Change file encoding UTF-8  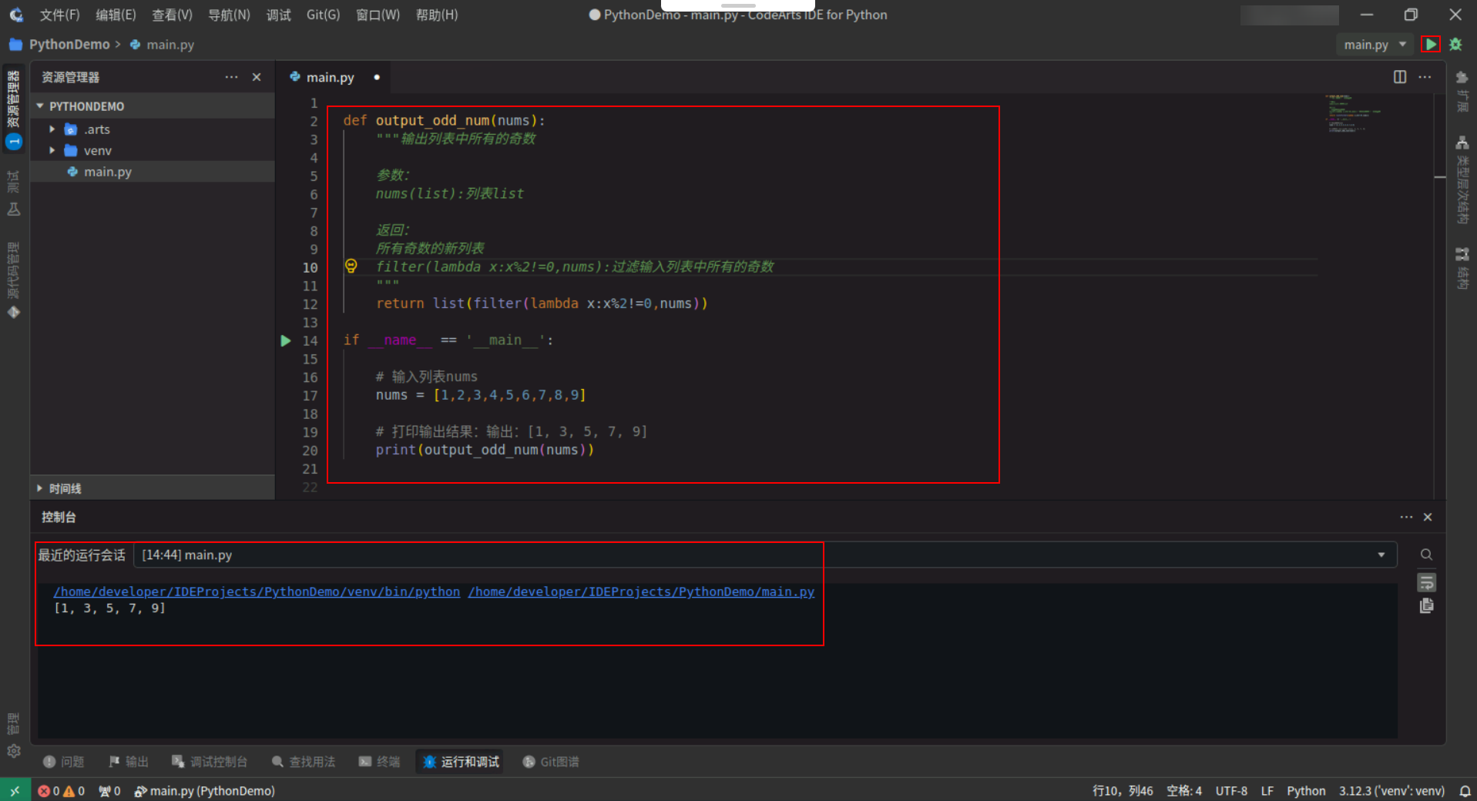click(x=1231, y=791)
